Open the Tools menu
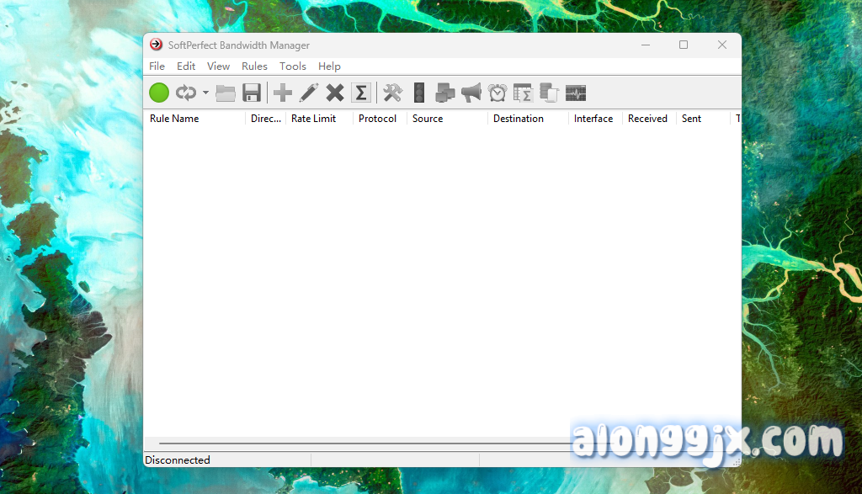This screenshot has width=862, height=494. [x=293, y=66]
